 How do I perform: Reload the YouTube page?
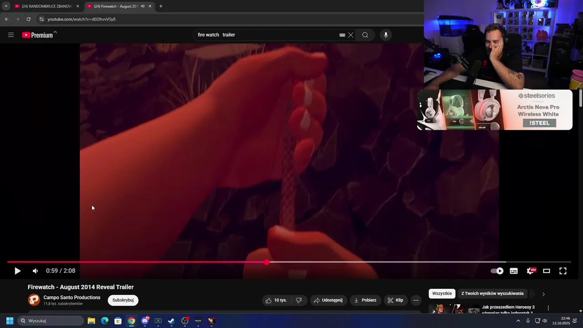(29, 19)
